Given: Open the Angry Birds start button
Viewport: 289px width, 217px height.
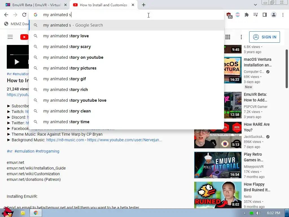Looking at the screenshot, I should click(x=8, y=212).
